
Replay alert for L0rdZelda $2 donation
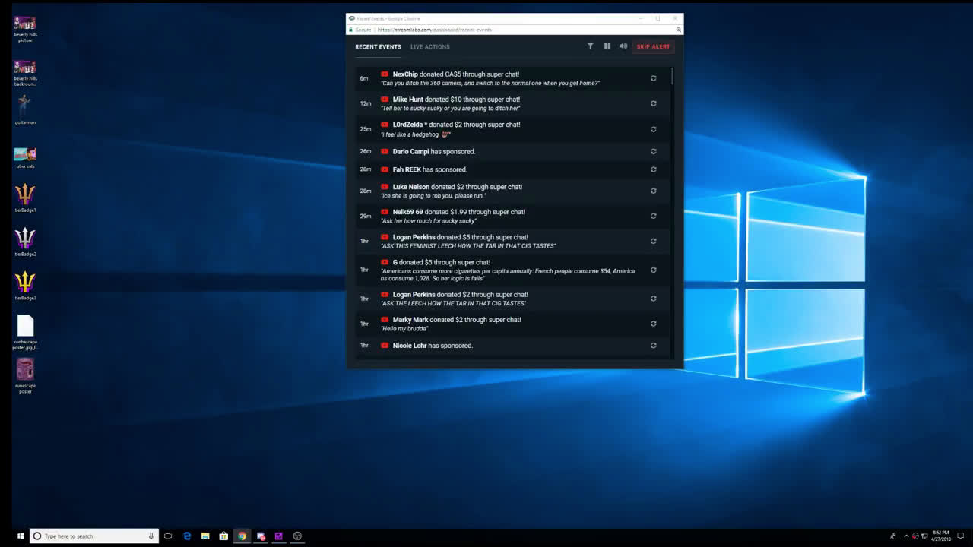point(653,129)
